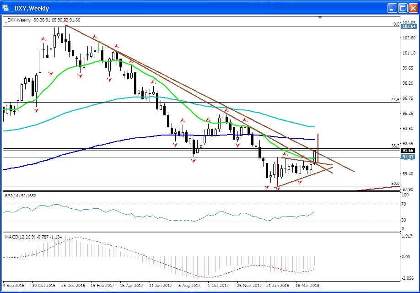Click the 91.03 blue price label
This screenshot has height=293, width=420.
click(408, 157)
